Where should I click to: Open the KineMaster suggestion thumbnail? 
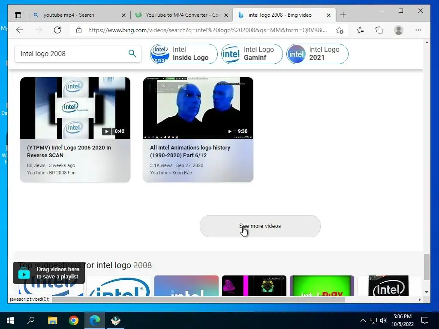point(254,286)
